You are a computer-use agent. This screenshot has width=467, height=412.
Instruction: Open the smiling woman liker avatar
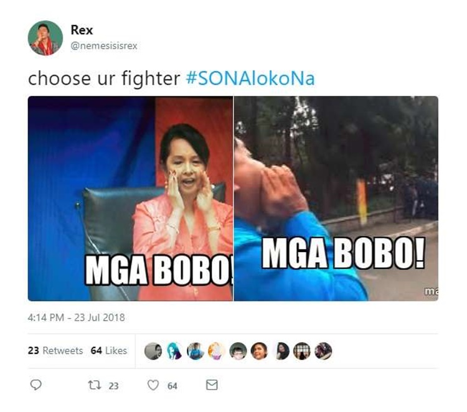(260, 351)
